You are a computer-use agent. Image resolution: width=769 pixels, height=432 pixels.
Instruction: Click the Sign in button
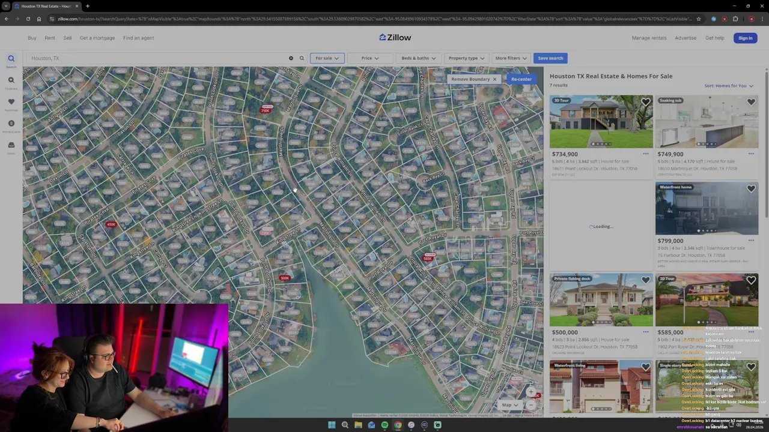(745, 38)
